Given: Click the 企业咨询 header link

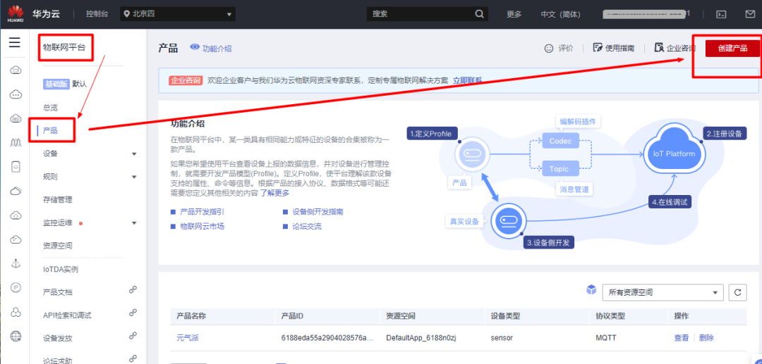Looking at the screenshot, I should coord(675,48).
